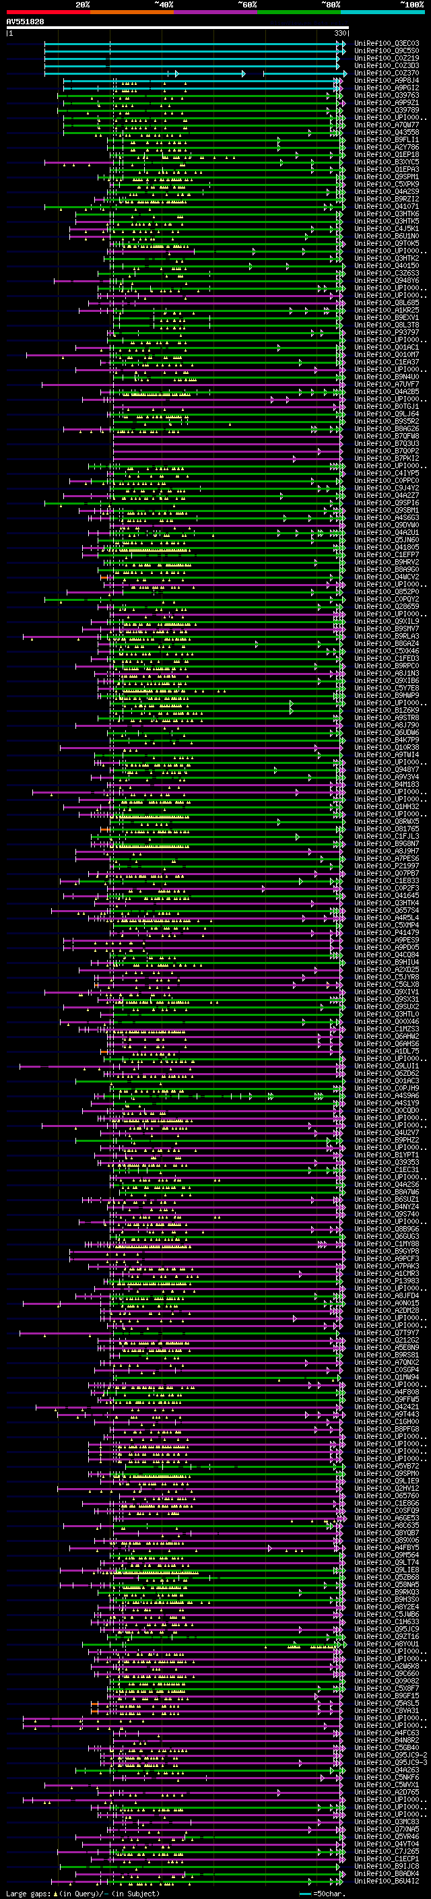Select the UniRef100_Q852P0 label
The width and height of the screenshot is (431, 1899).
387,592
